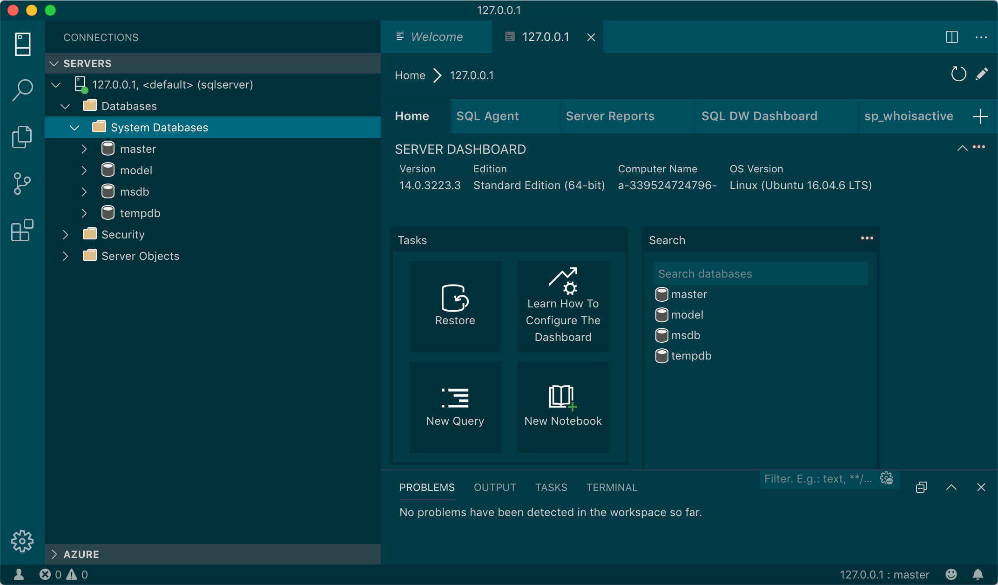Click the Restore task tile
998x585 pixels.
pos(455,306)
